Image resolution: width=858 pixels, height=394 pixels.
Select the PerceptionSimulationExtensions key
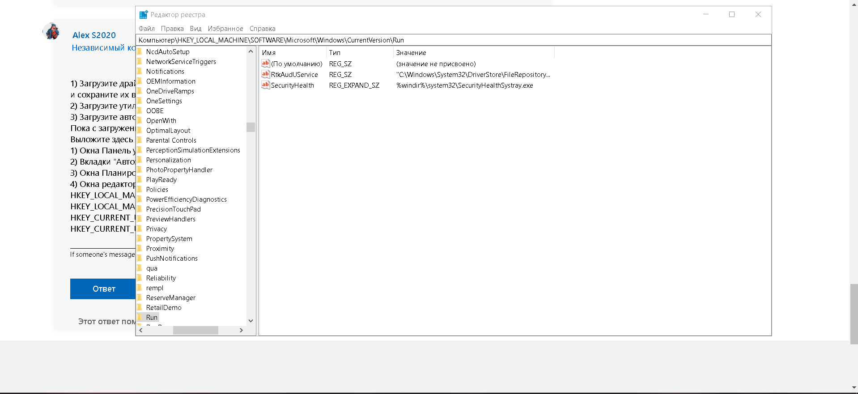pyautogui.click(x=193, y=150)
